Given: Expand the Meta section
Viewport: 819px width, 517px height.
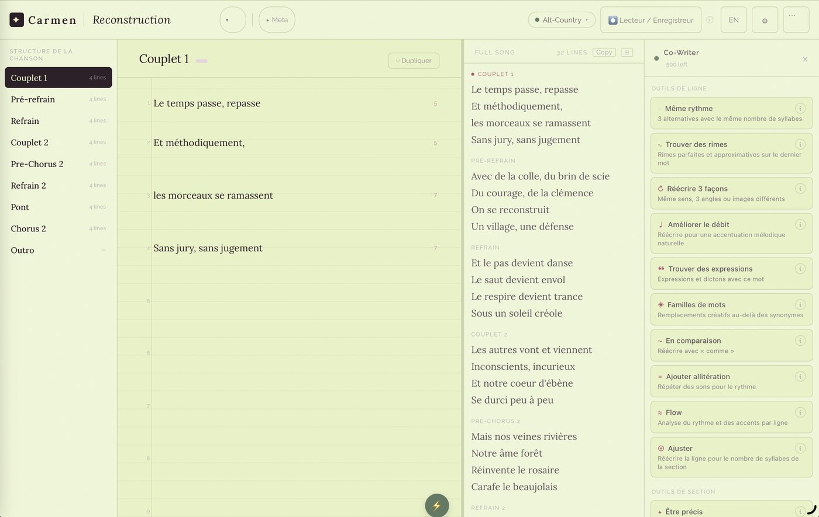Looking at the screenshot, I should 277,20.
